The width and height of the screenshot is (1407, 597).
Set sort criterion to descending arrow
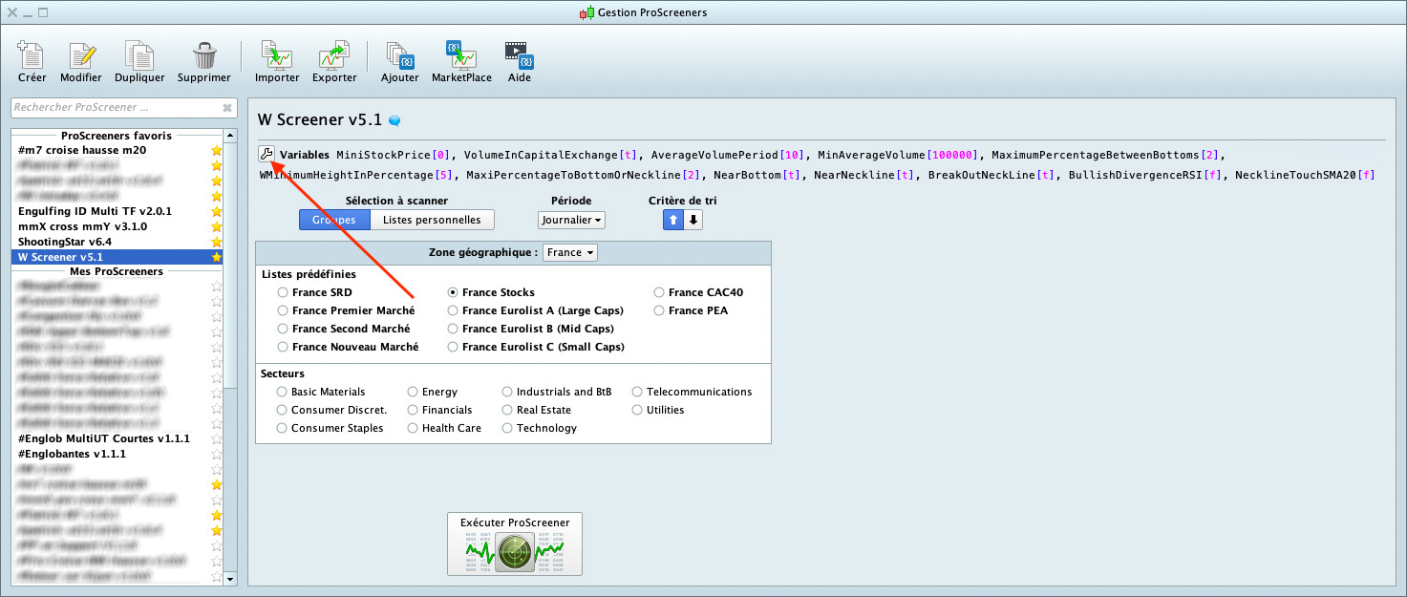click(x=694, y=220)
